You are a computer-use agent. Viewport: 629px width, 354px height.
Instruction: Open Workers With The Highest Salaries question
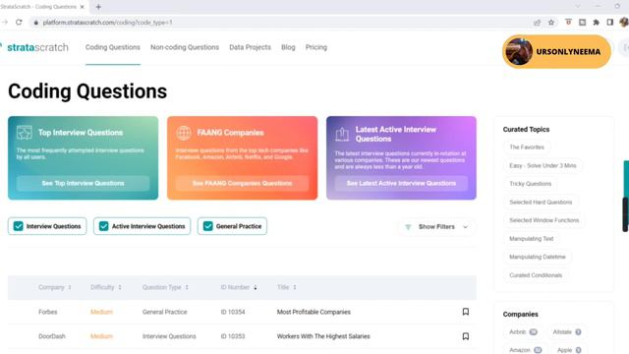323,336
